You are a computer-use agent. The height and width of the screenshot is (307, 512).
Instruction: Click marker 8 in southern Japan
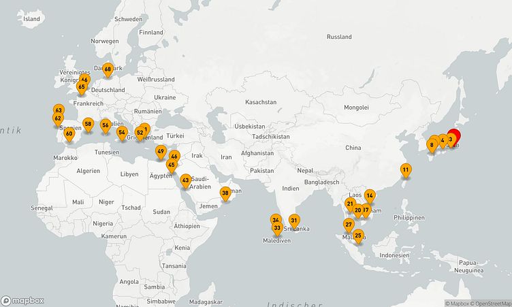pyautogui.click(x=432, y=145)
